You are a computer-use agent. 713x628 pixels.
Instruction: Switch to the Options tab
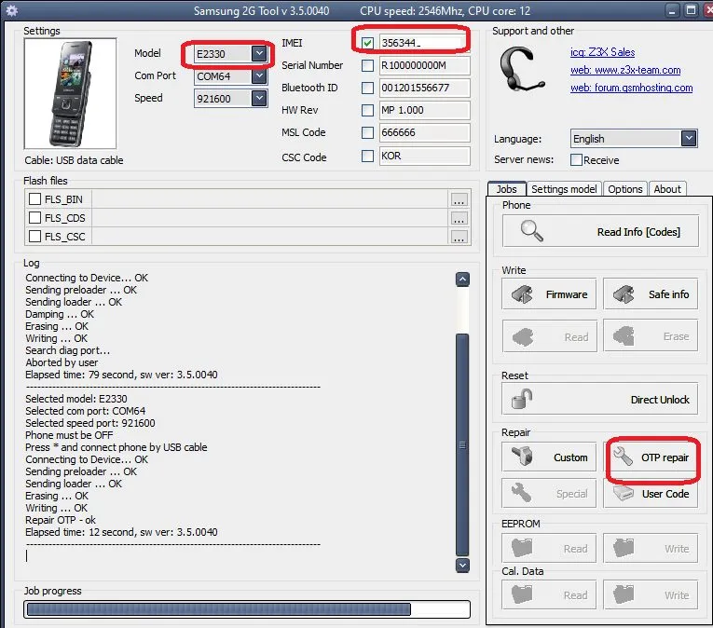point(625,189)
